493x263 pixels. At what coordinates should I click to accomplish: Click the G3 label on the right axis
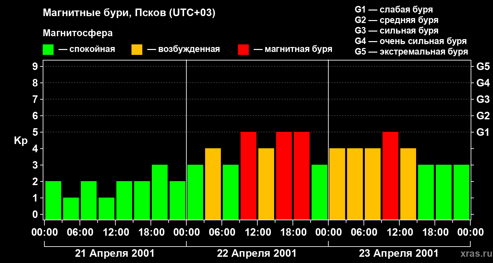tap(483, 99)
